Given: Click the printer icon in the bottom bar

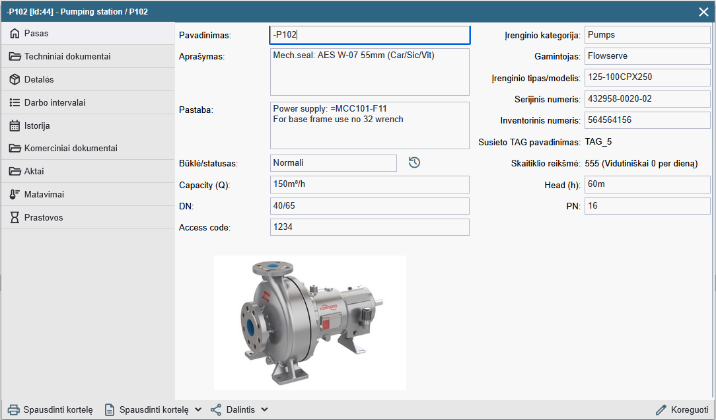Looking at the screenshot, I should [x=14, y=410].
